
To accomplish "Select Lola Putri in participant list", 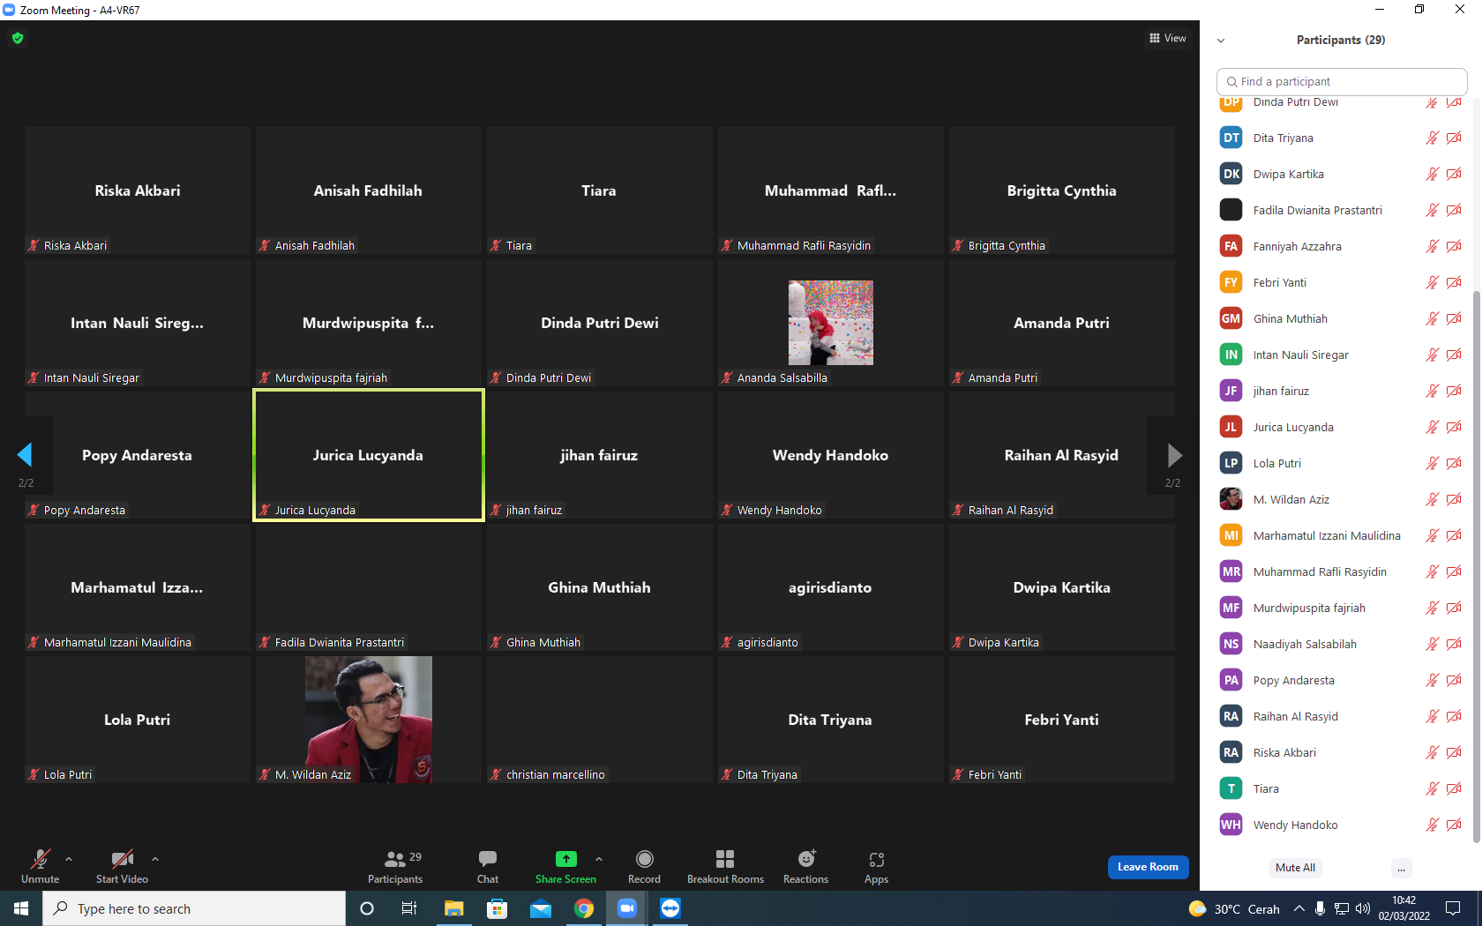I will 1341,463.
